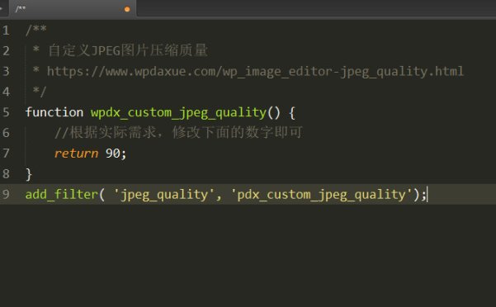The width and height of the screenshot is (496, 307).
Task: Click the orange unsaved-changes dot on the tab
Action: pos(127,9)
